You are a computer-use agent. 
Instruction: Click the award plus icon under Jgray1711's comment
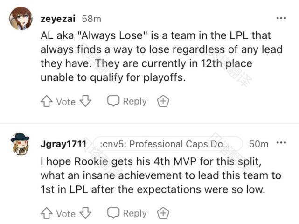pos(163,213)
